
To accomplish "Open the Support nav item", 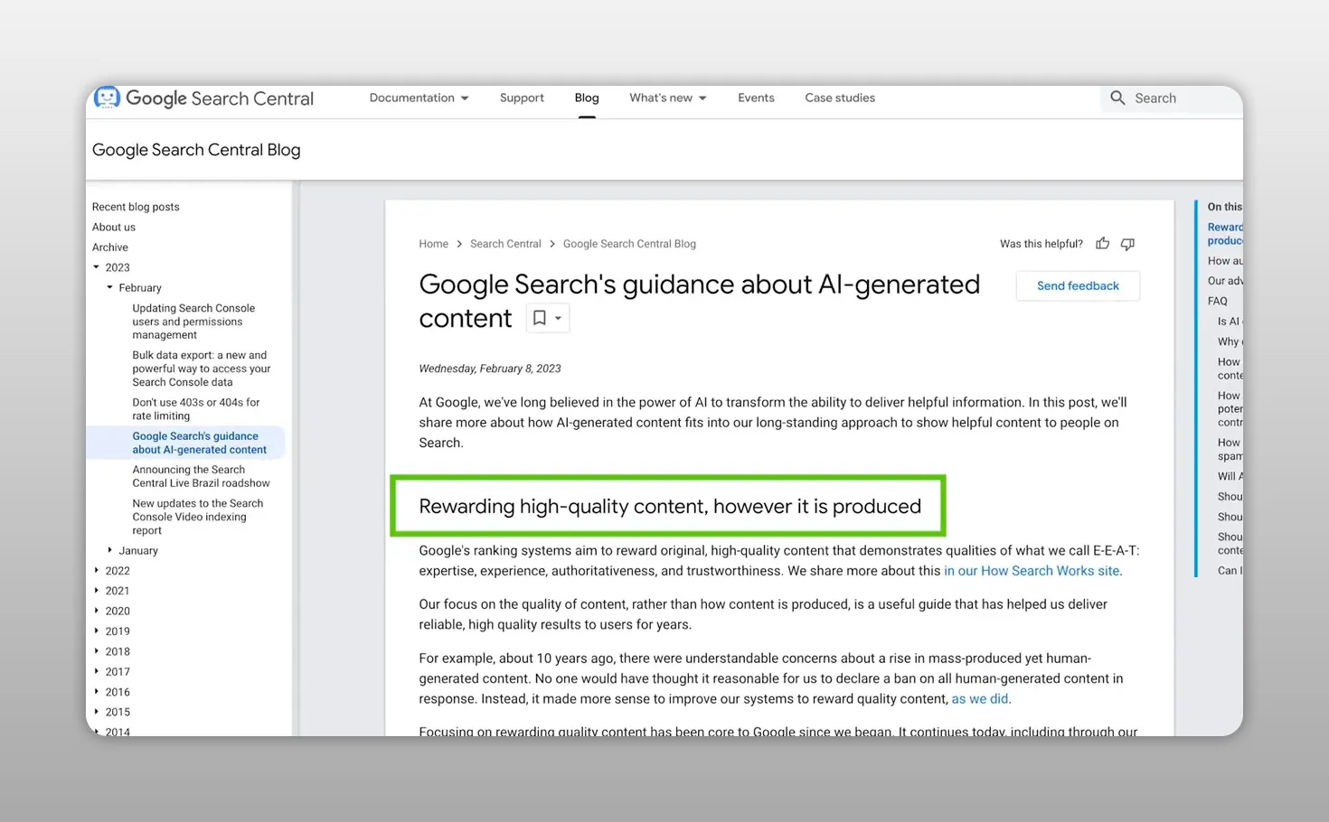I will click(522, 98).
